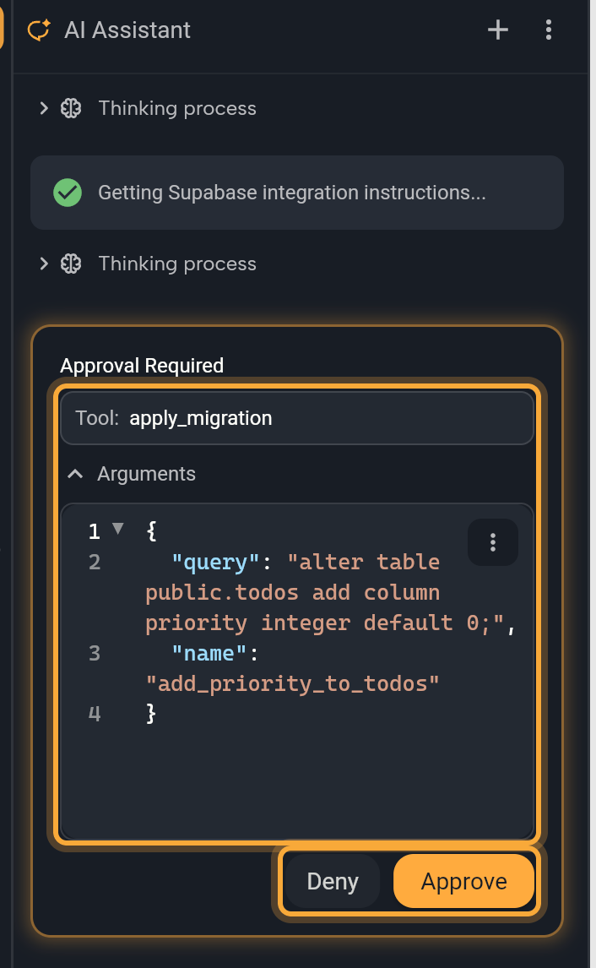Click the "add_priority_to_todos" value
This screenshot has height=968, width=596.
tap(292, 684)
